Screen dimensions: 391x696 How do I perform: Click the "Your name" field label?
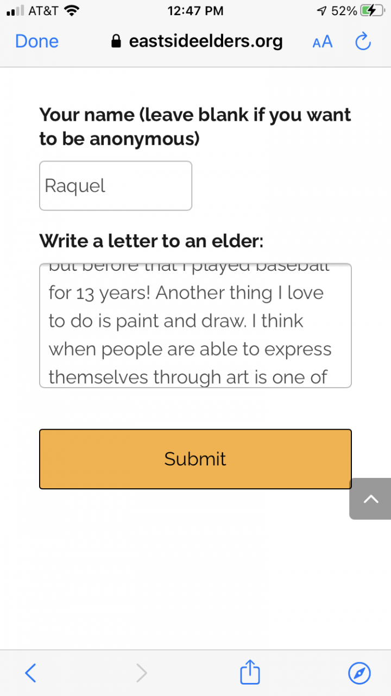(195, 127)
